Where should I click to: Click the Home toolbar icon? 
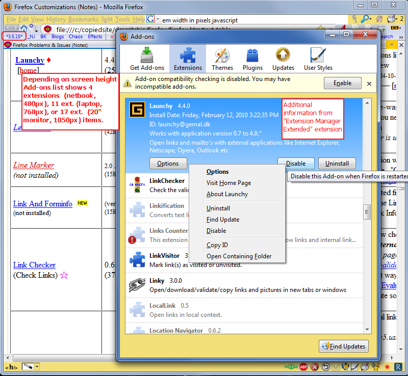coord(24,28)
